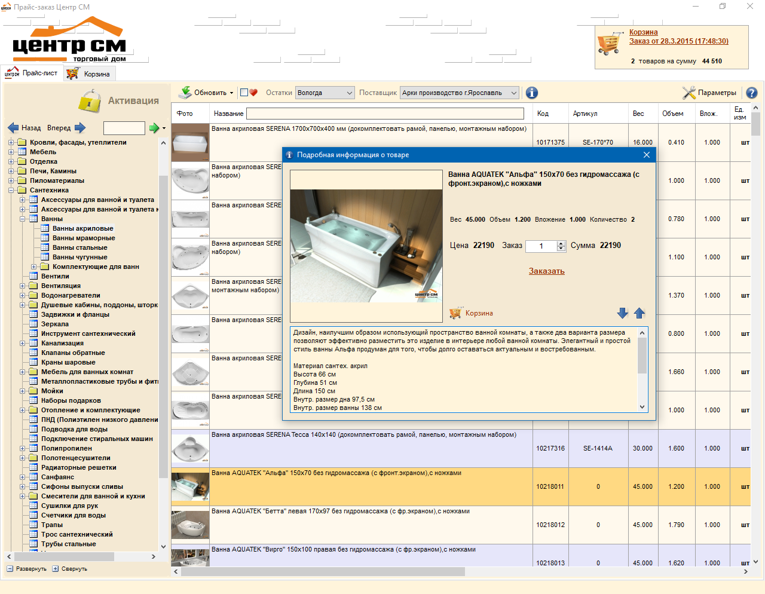Click the shopping cart icon at top right

click(609, 43)
